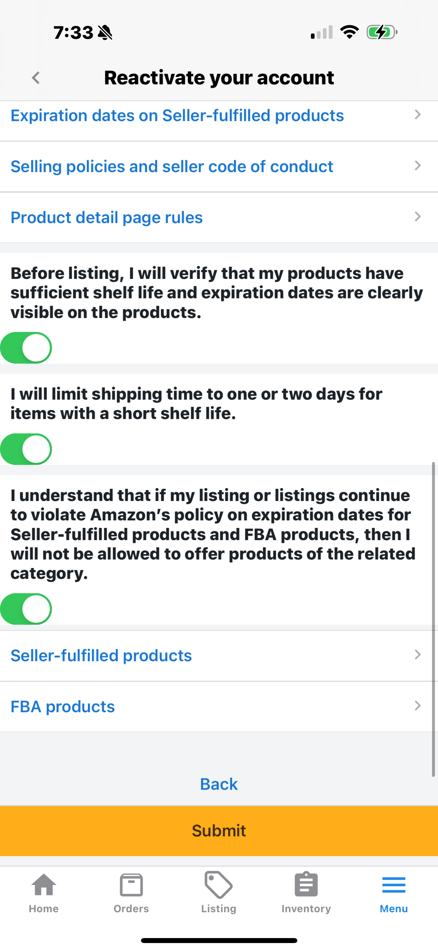Open the Listing tag icon

click(219, 885)
